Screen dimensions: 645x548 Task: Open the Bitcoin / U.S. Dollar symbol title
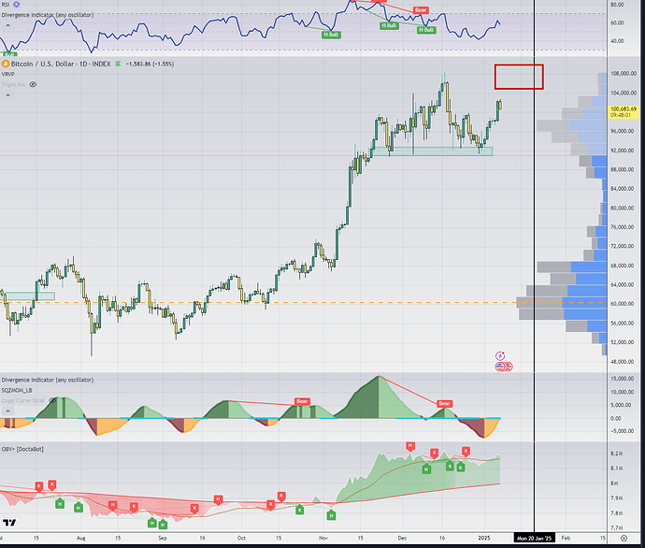[x=61, y=64]
